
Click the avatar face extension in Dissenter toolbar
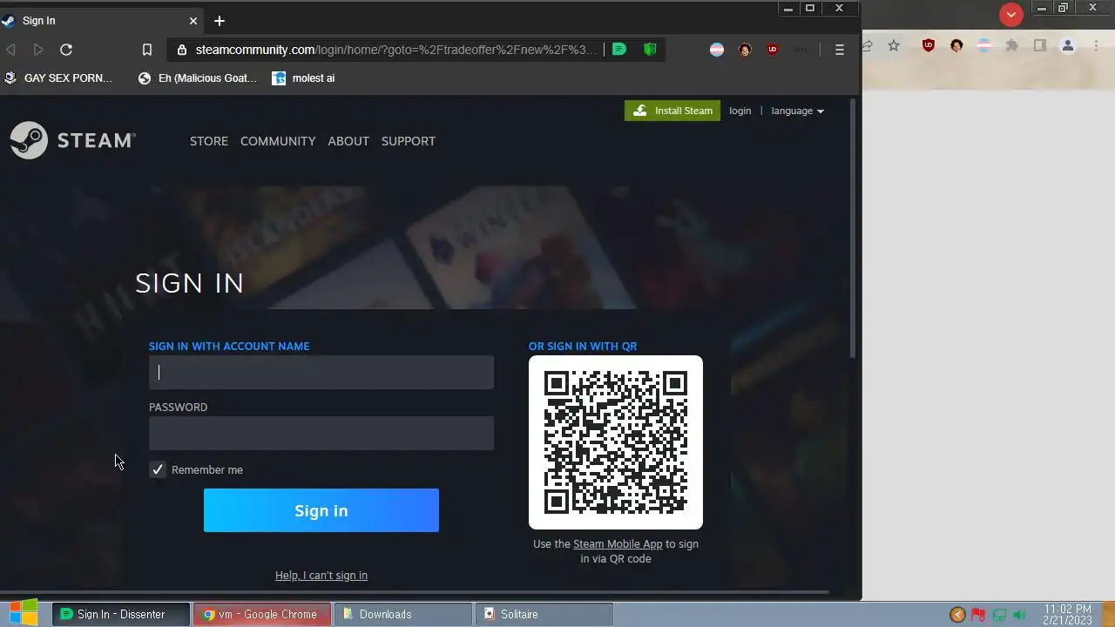pos(745,50)
